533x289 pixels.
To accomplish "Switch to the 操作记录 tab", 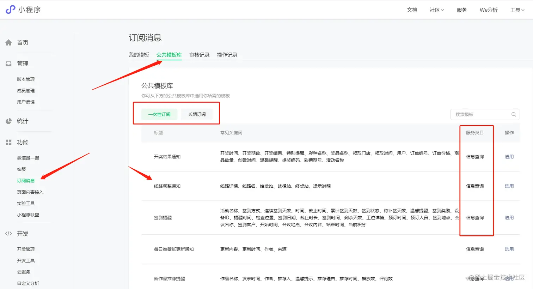I will pyautogui.click(x=227, y=55).
